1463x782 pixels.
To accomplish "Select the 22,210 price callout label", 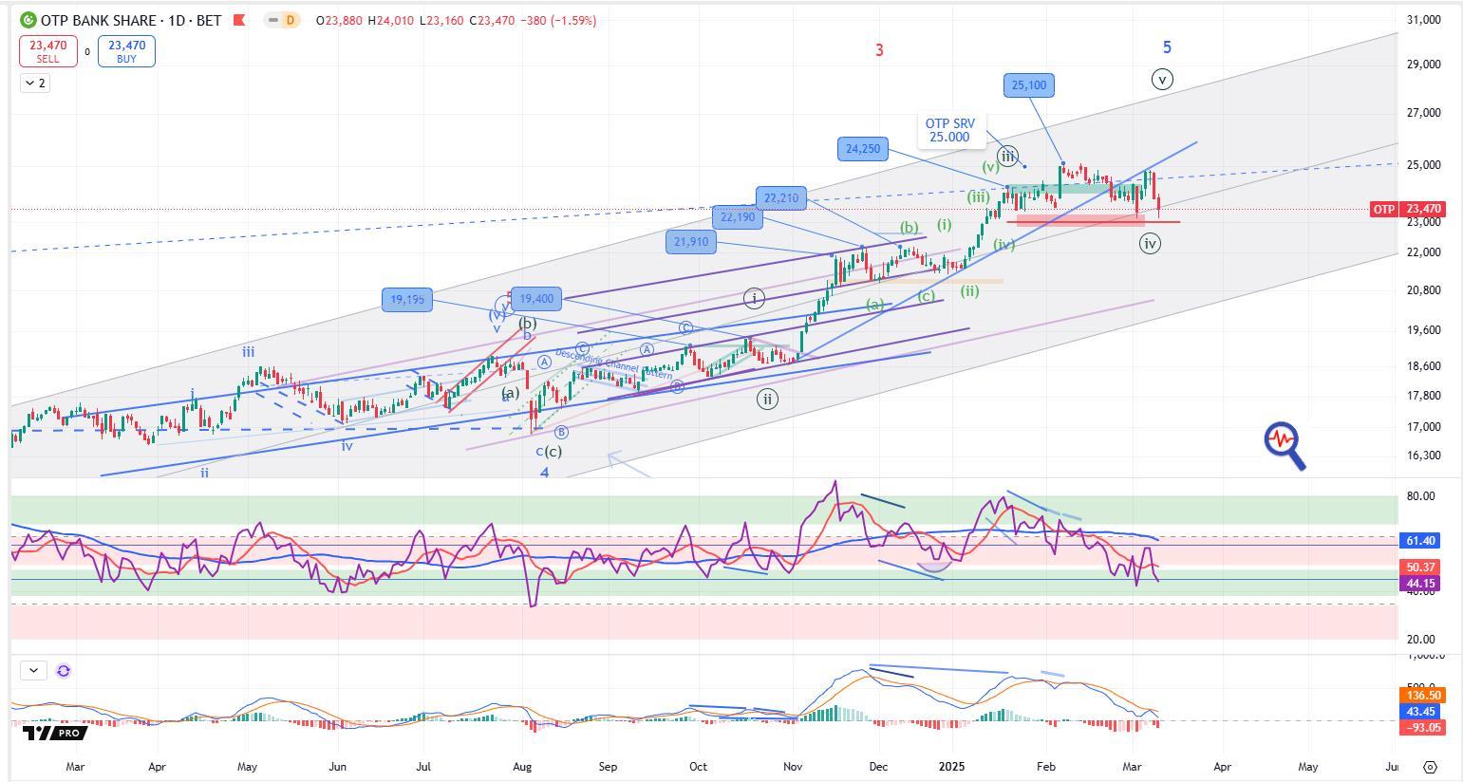I will tap(781, 197).
